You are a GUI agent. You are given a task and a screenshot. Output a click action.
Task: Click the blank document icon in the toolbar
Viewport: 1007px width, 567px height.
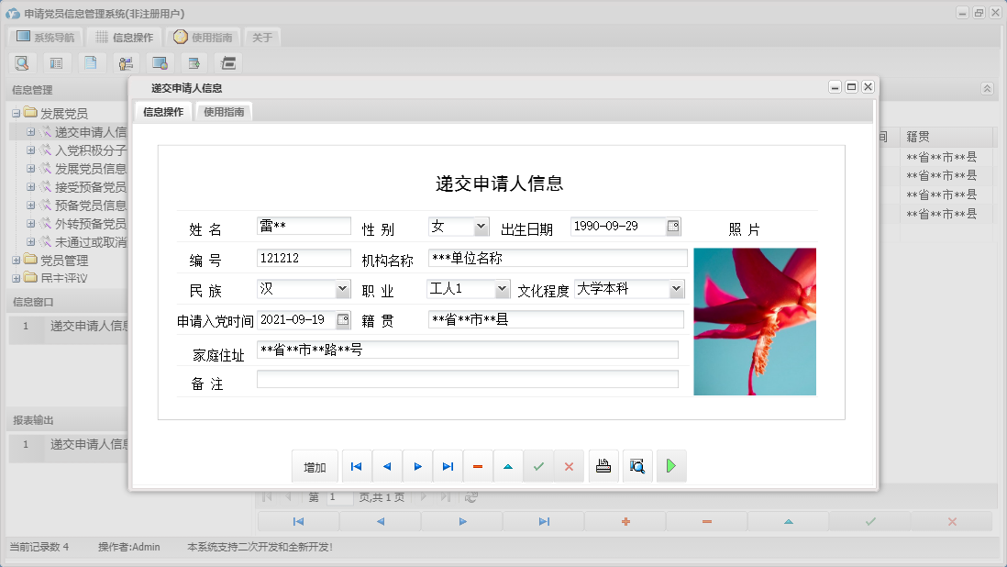[88, 62]
